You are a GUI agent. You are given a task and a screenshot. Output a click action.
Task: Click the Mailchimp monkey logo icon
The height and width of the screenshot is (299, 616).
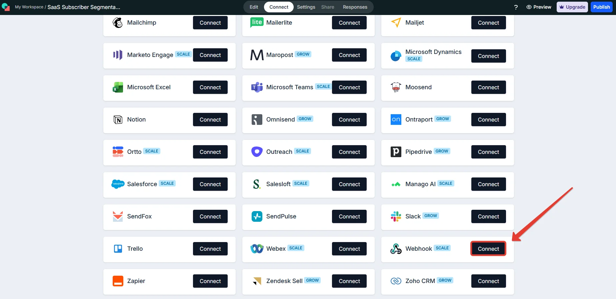118,23
